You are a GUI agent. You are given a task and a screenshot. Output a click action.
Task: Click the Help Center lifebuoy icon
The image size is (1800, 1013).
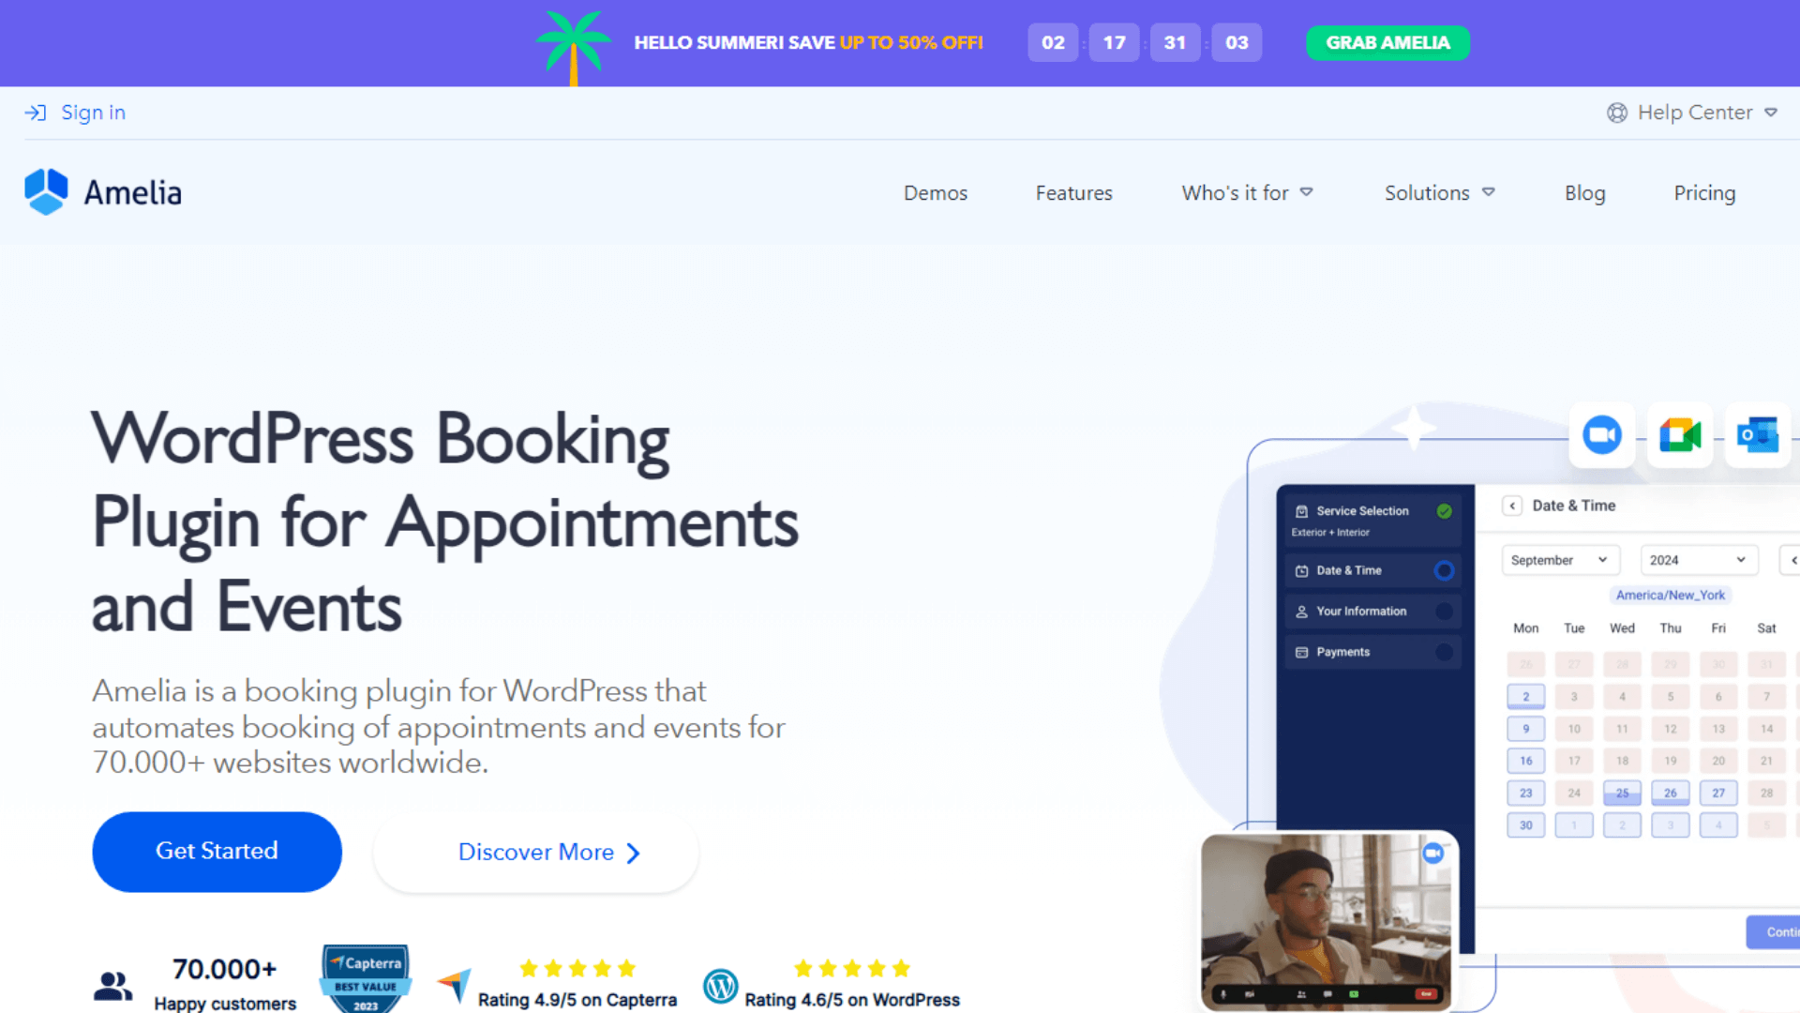coord(1617,113)
